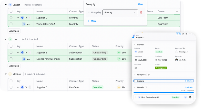Screen dimensions: 202x111
Task: Click the sub-tasks completion progress bar
Action: click(x=164, y=93)
